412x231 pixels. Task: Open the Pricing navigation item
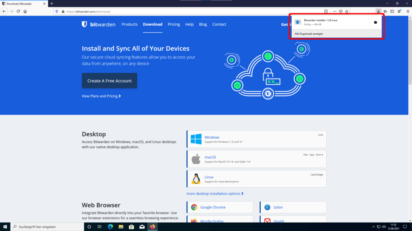174,24
